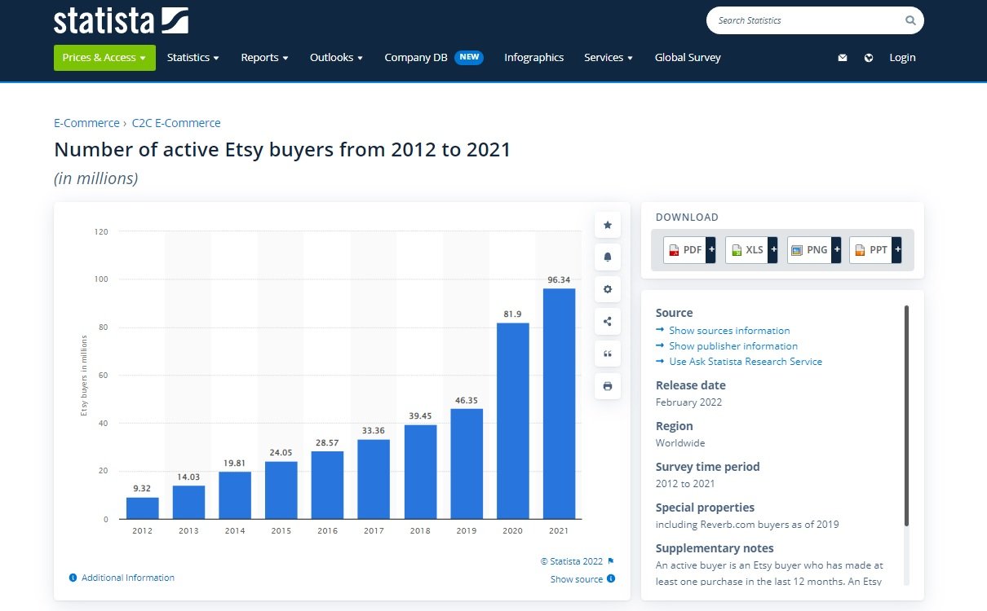Image resolution: width=987 pixels, height=611 pixels.
Task: Open the mail envelope icon
Action: click(843, 58)
